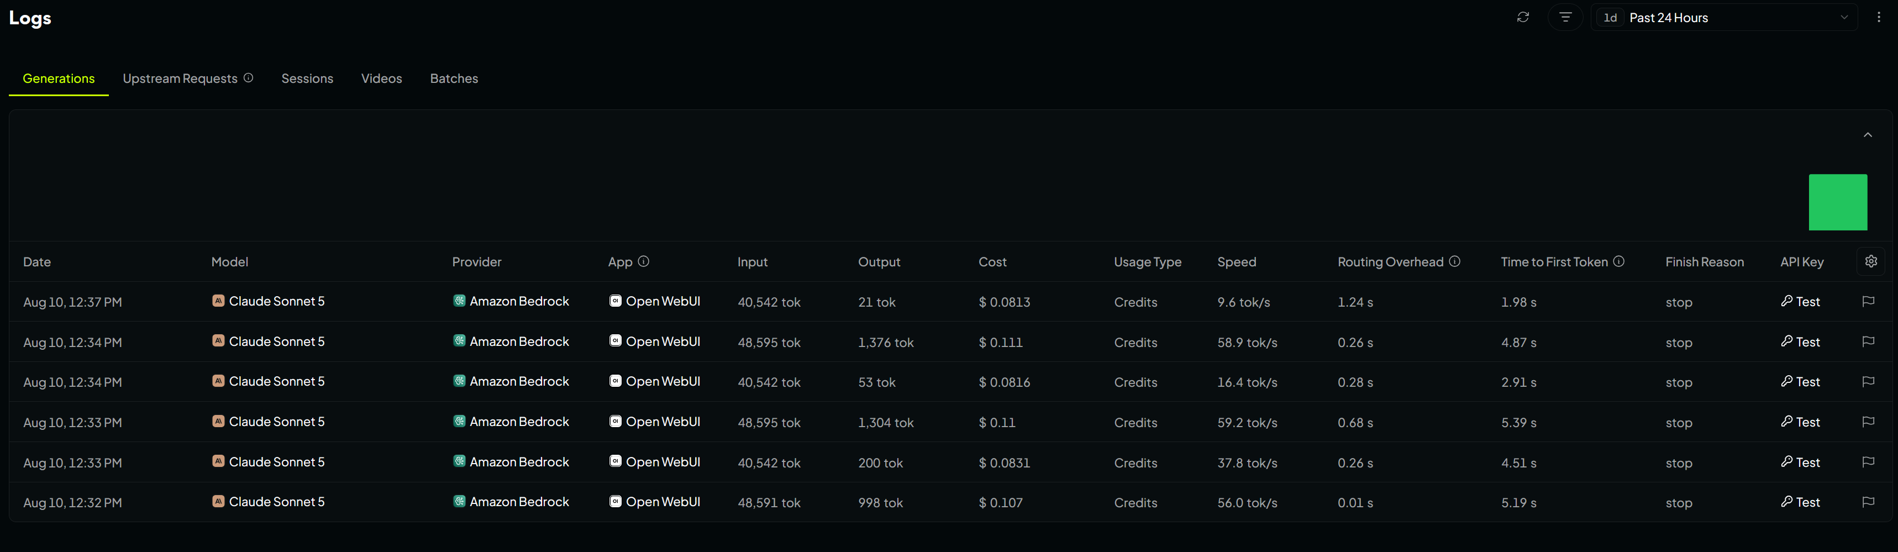Click the 37.8 tok/s speed value

[1248, 463]
